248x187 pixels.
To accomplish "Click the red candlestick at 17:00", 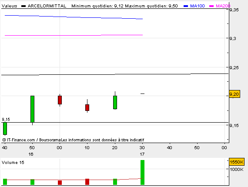I will 60,100.
